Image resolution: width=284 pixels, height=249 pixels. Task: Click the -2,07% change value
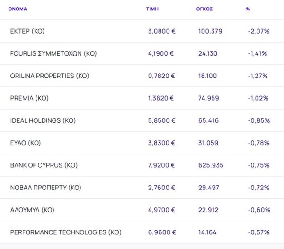coord(258,31)
